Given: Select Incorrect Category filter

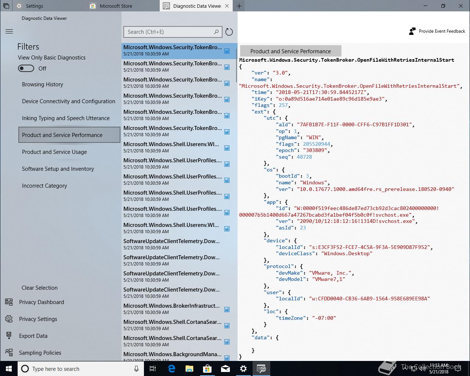Looking at the screenshot, I should point(44,186).
